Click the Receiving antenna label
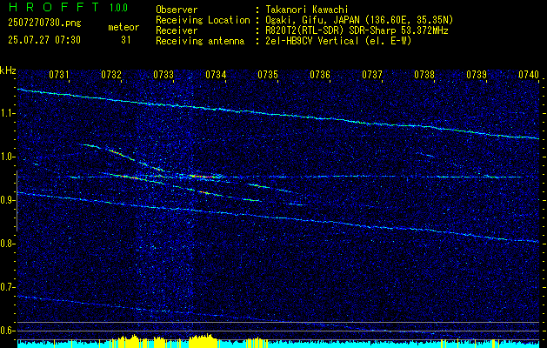 coord(200,41)
